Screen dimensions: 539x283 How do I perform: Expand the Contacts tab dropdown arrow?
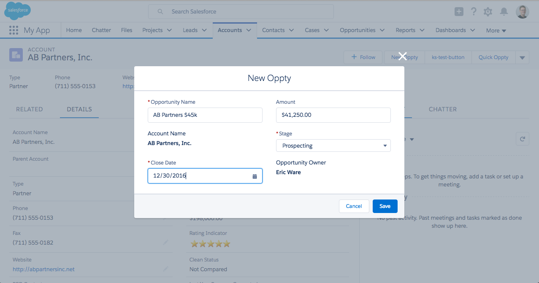(291, 30)
